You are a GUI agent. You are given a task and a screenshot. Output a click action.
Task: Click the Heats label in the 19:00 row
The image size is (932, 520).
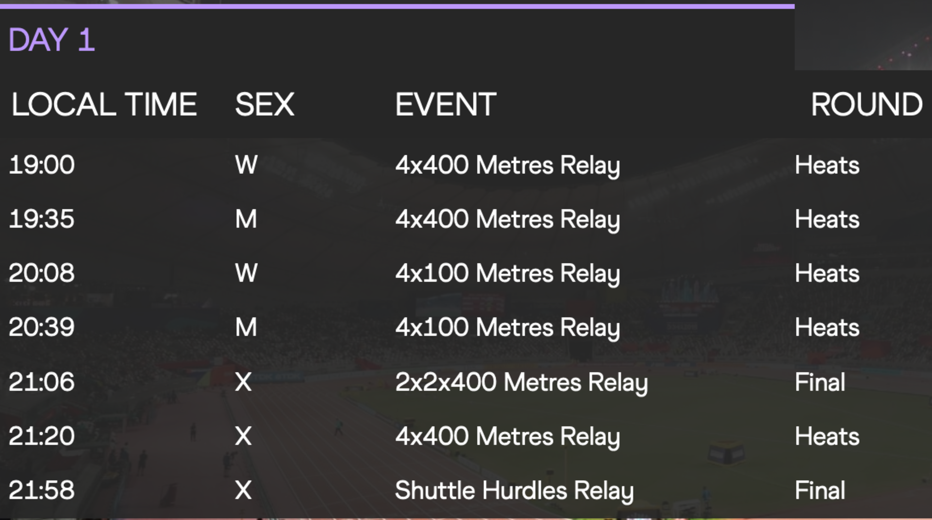tap(827, 165)
